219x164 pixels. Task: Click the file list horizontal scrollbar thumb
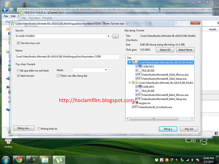click(154, 119)
